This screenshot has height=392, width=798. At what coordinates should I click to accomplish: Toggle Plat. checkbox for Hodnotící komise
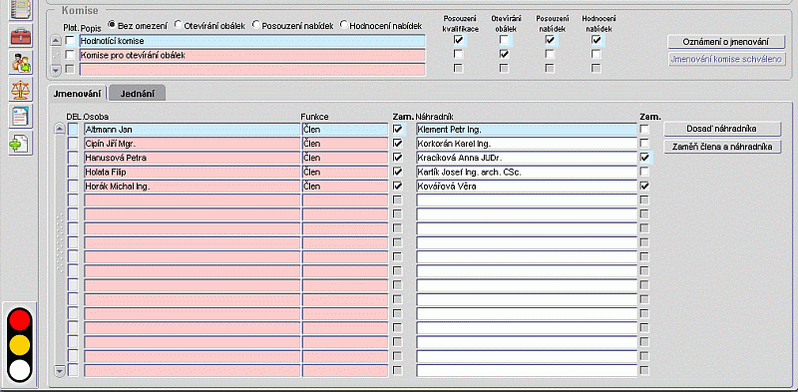[70, 41]
